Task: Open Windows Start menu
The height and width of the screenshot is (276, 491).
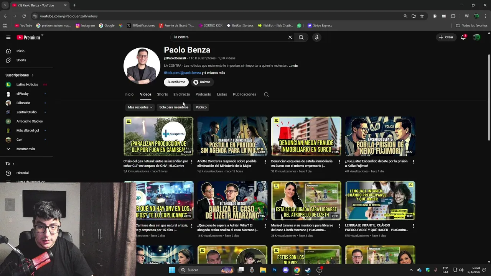Action: [172, 270]
